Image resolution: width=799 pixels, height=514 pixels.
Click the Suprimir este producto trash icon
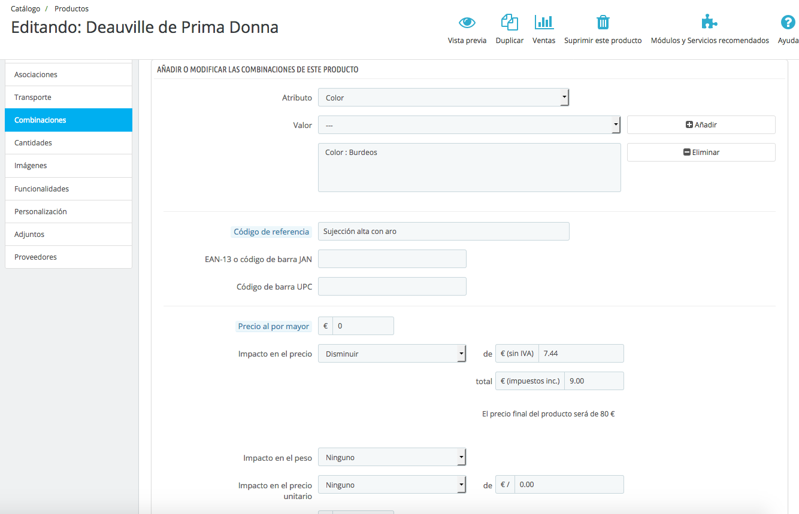pos(603,23)
